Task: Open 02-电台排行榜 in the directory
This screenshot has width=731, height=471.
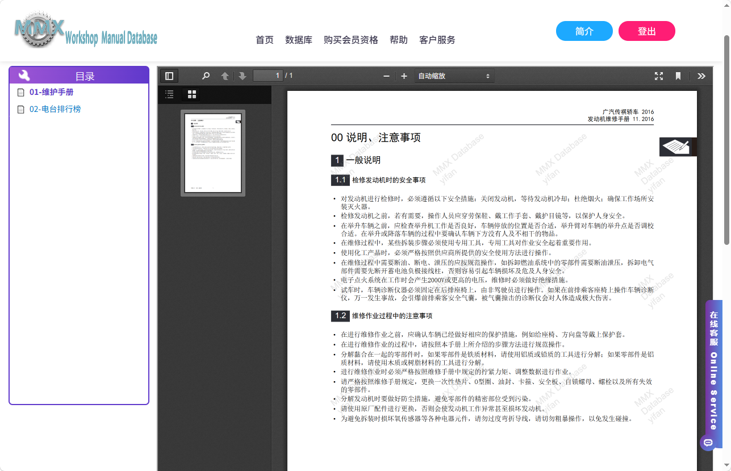Action: (x=55, y=109)
